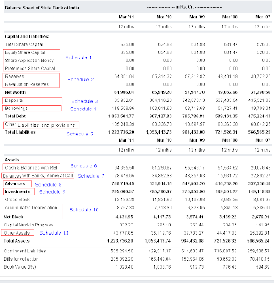This screenshot has height=287, width=278.
Task: Select Total Assets value 1,223,736.20
Action: tap(120, 241)
